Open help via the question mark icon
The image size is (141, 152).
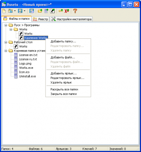tap(75, 11)
